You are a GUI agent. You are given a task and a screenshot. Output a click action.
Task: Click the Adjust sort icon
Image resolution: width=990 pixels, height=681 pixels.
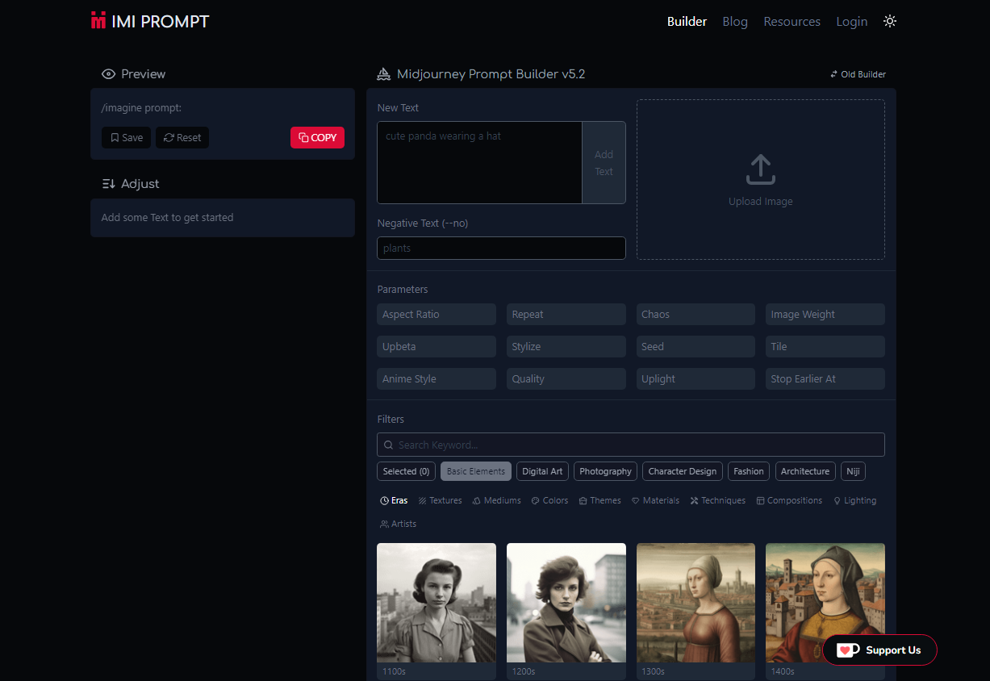click(x=108, y=184)
